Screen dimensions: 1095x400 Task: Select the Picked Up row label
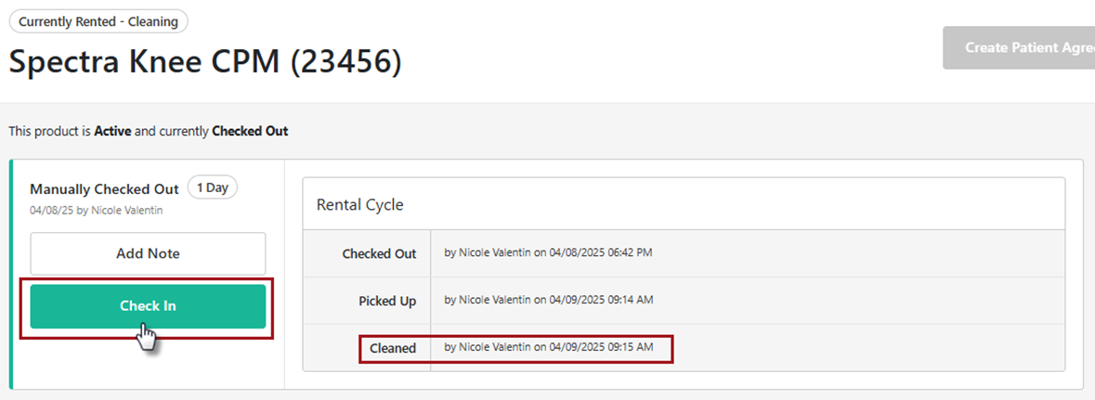click(387, 301)
